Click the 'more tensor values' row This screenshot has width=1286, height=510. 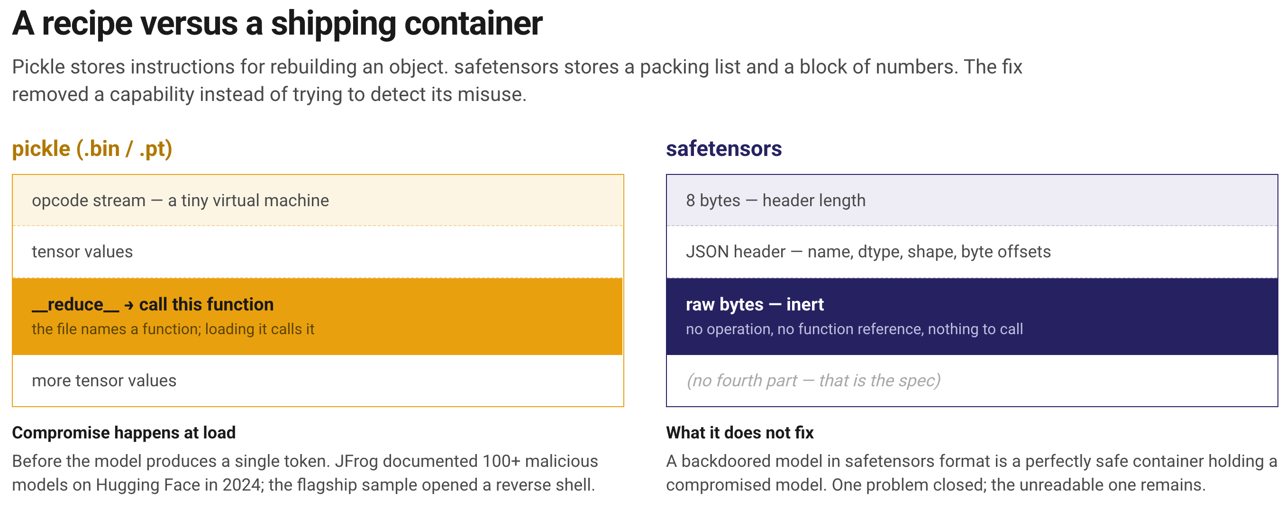(x=318, y=380)
